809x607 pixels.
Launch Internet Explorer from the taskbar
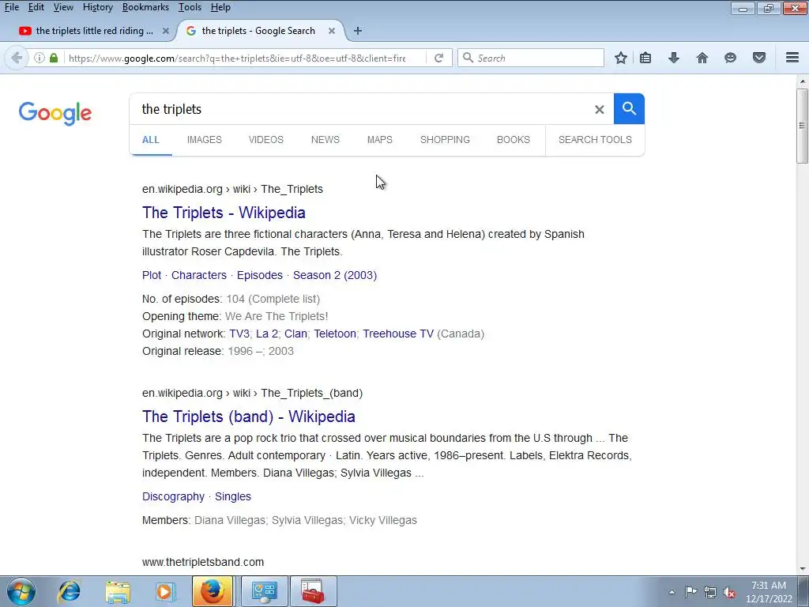pyautogui.click(x=70, y=591)
